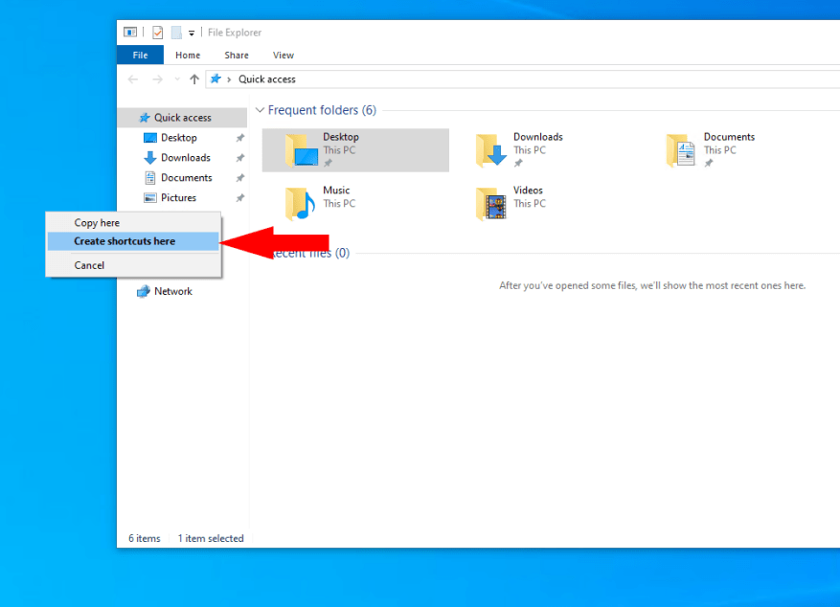Switch to the View ribbon tab
840x607 pixels.
(283, 55)
